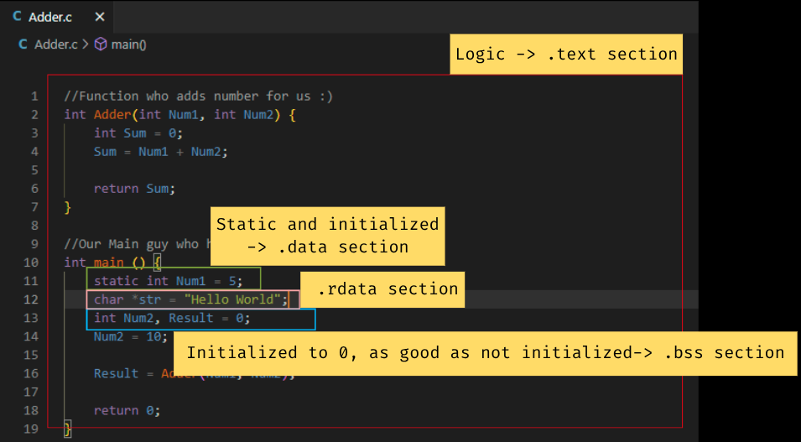Click the .bss section annotation box
Screen dimensions: 801x442
pyautogui.click(x=484, y=352)
